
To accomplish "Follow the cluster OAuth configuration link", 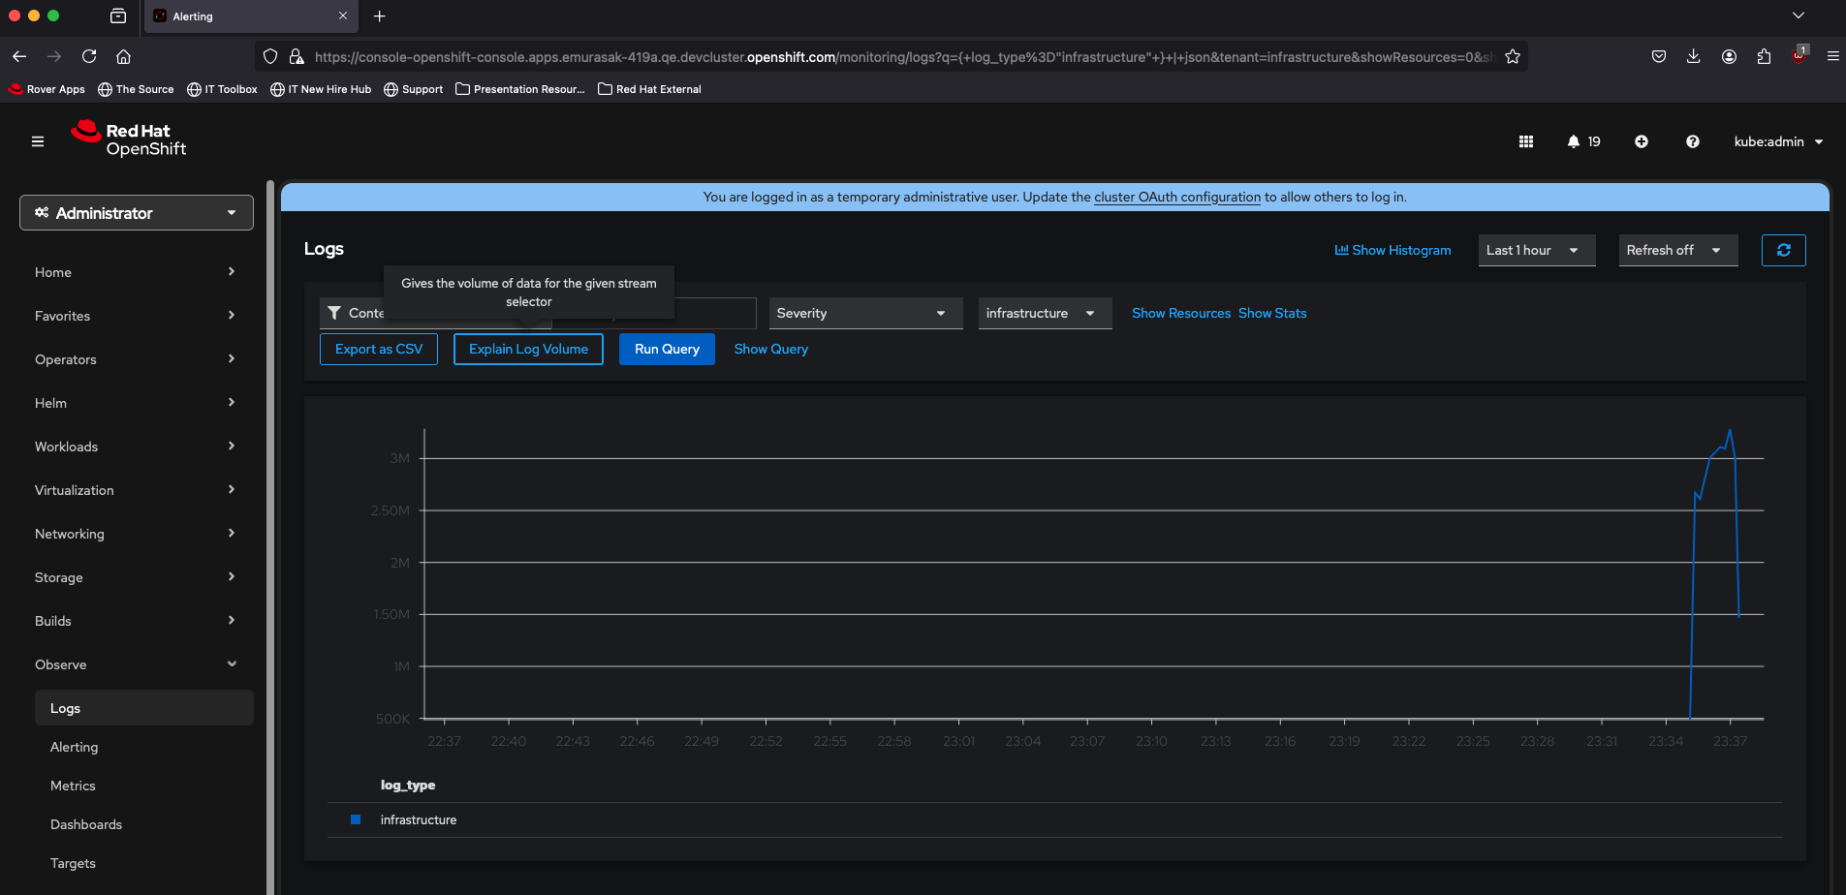I will 1176,197.
